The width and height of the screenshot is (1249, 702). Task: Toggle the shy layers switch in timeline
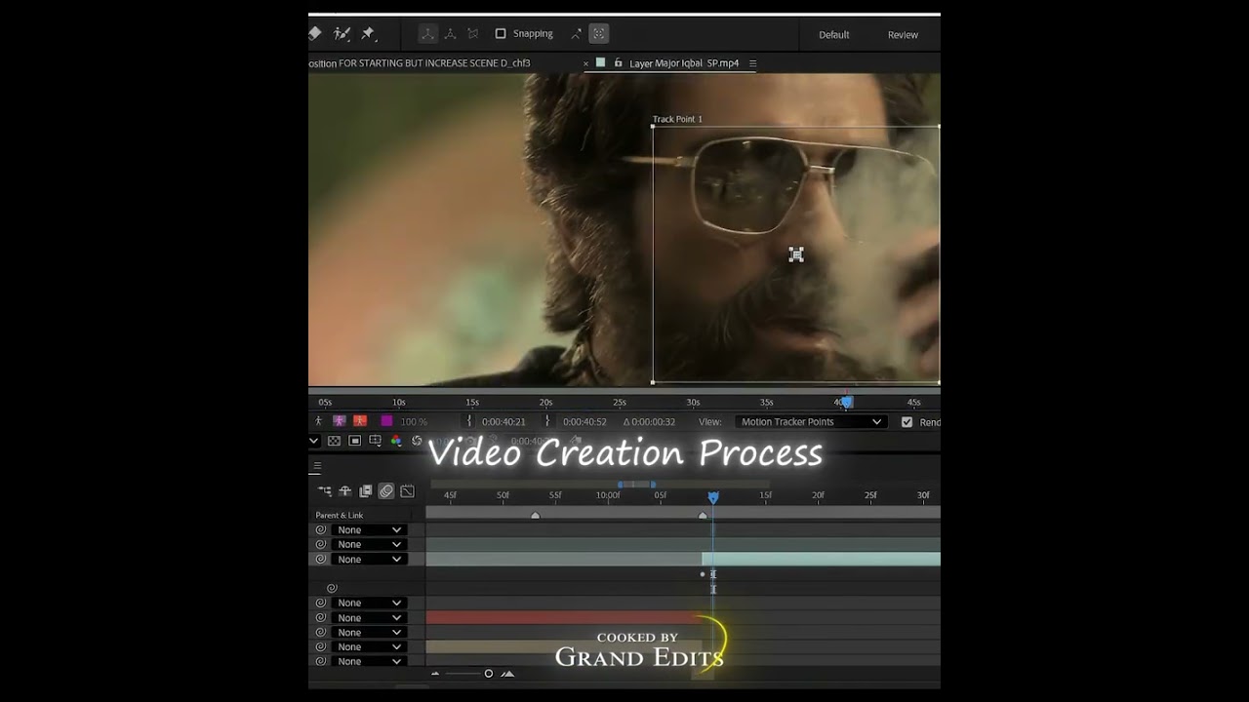click(x=344, y=491)
